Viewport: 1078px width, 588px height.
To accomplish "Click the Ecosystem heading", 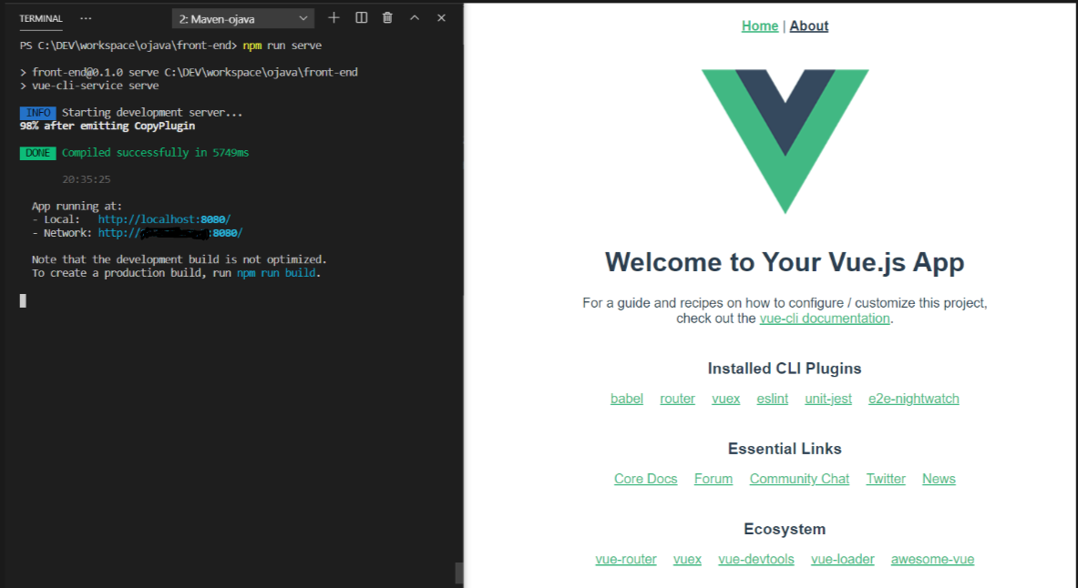I will (x=785, y=529).
